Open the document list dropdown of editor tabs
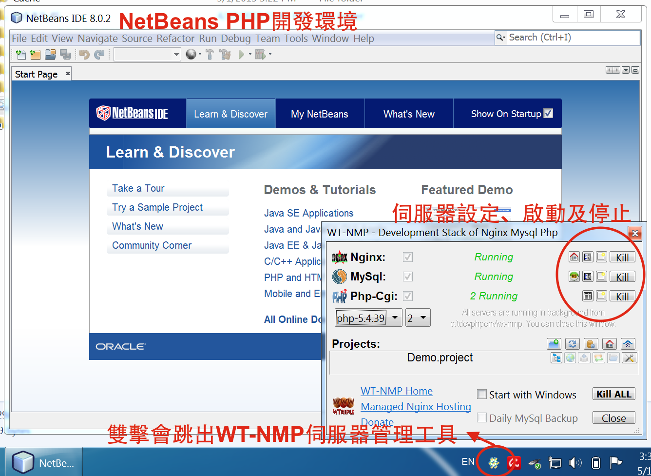This screenshot has height=476, width=651. tap(626, 70)
